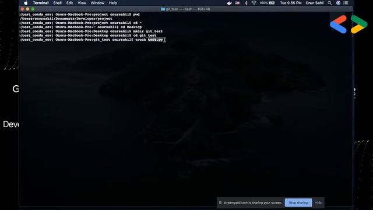Open the Terminal app menu
373x210 pixels.
41,3
